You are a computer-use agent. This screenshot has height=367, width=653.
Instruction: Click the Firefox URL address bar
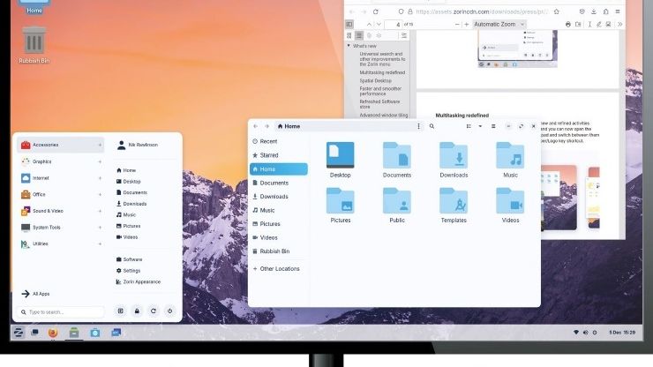[479, 11]
